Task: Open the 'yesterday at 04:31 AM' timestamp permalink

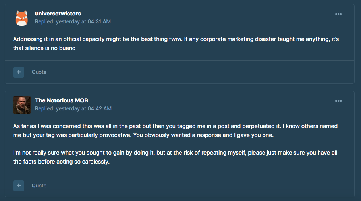Action: 83,21
